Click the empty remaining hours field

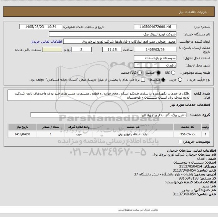click(x=52, y=50)
